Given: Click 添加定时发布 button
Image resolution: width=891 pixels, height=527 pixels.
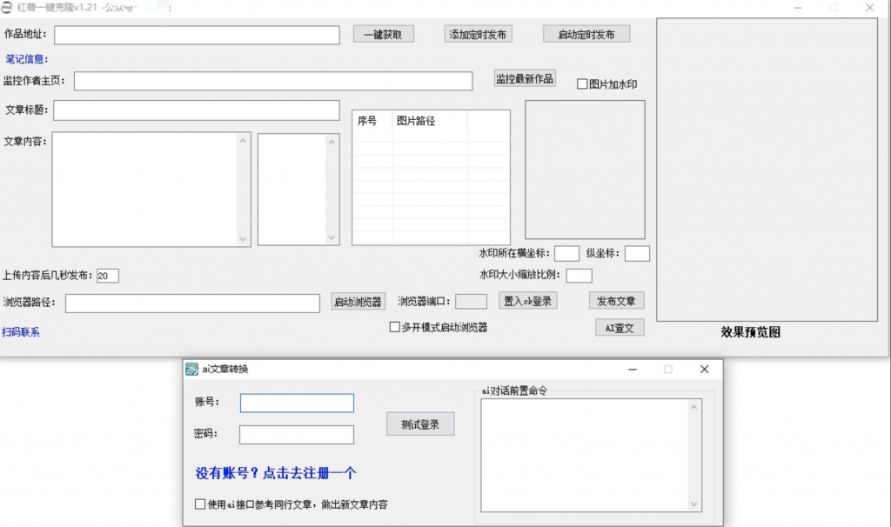Looking at the screenshot, I should coord(478,34).
